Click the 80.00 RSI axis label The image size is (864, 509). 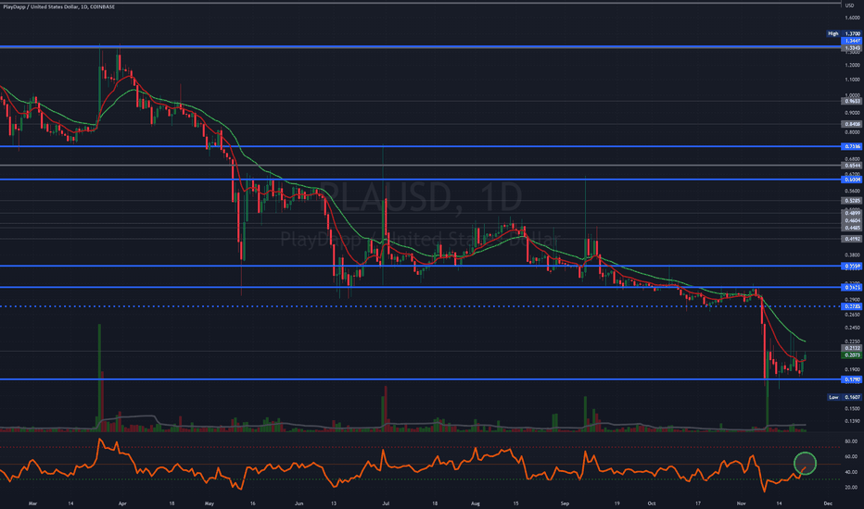(851, 441)
